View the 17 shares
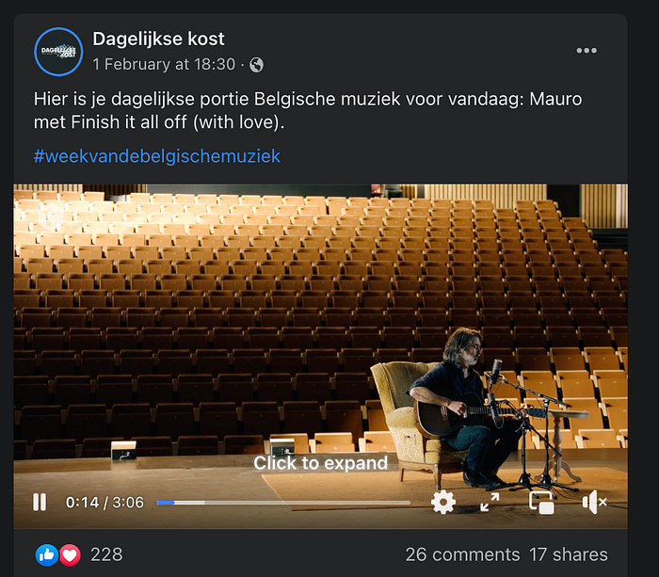This screenshot has width=659, height=577. (569, 554)
